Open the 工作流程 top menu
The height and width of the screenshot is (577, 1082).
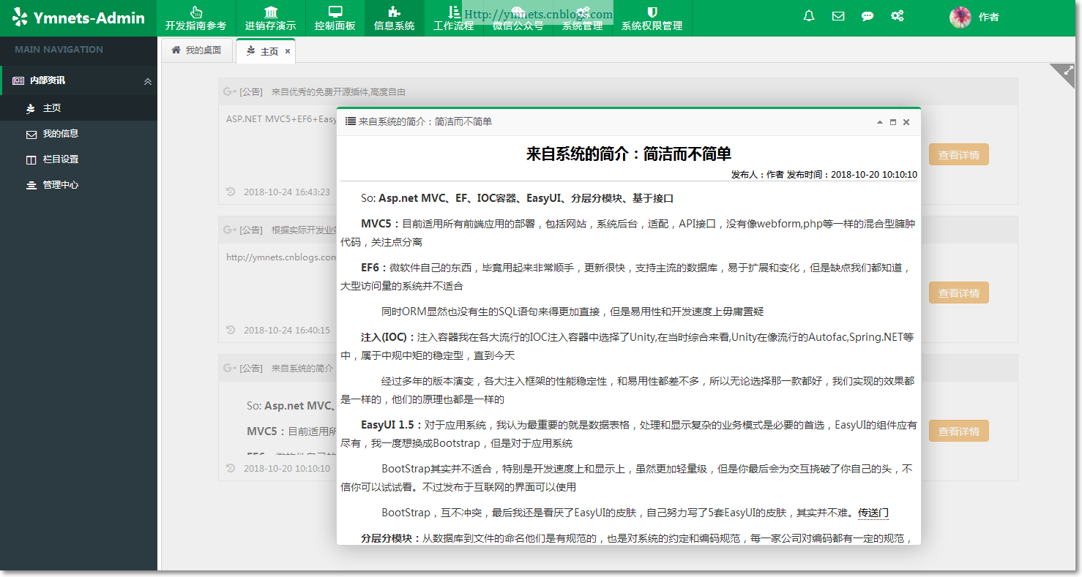point(453,18)
